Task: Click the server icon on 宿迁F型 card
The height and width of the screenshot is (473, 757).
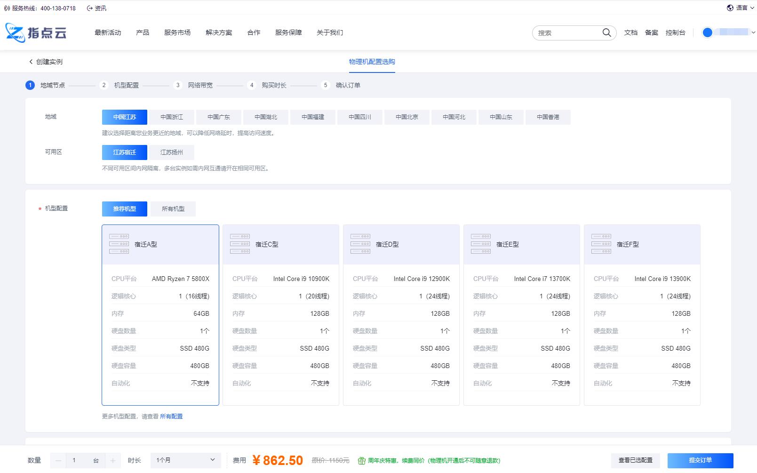Action: click(601, 244)
